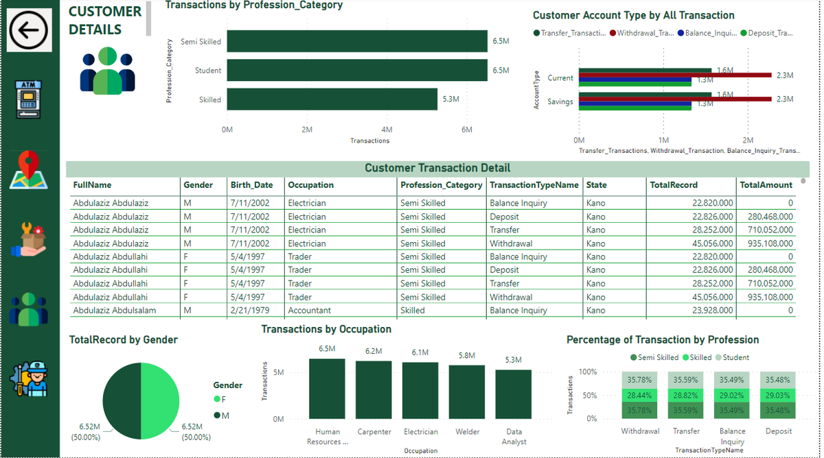Screen dimensions: 824x458
Task: Select Transfer_Transaction legend marker
Action: coord(537,33)
